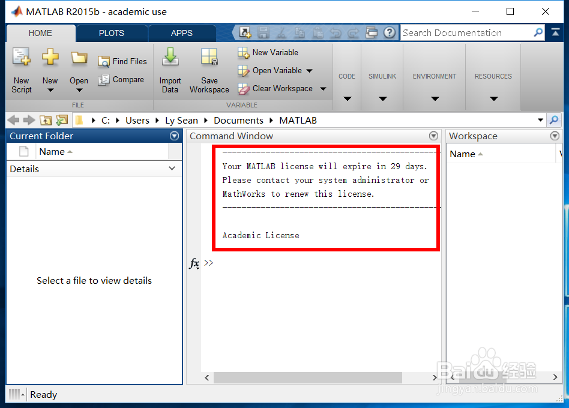569x408 pixels.
Task: Click the Switch Windows icon
Action: [371, 32]
